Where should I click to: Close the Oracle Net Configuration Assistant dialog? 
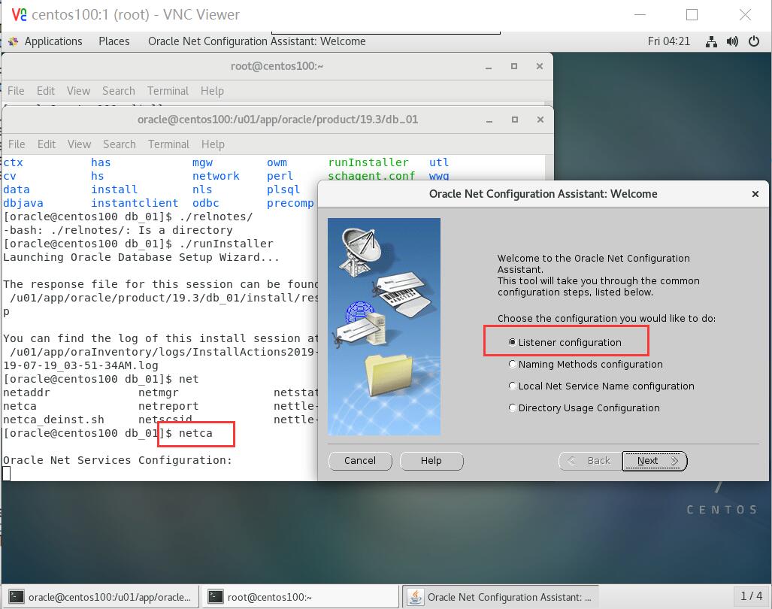coord(755,194)
